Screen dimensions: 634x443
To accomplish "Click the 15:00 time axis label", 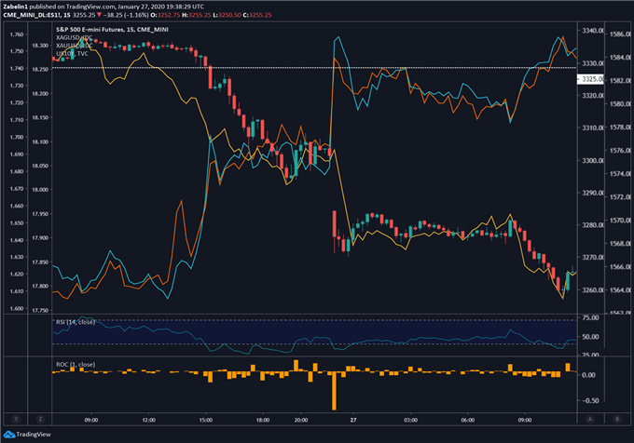I will coord(206,420).
